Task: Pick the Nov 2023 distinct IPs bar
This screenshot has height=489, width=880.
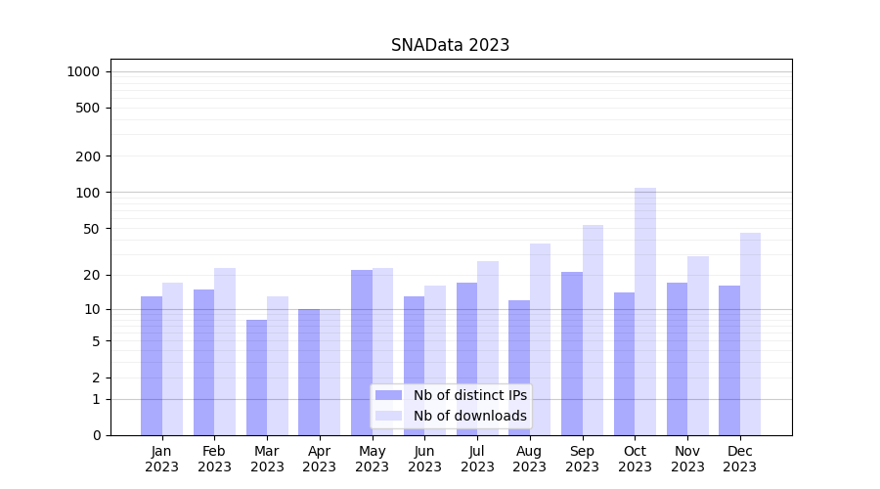Action: tap(677, 358)
